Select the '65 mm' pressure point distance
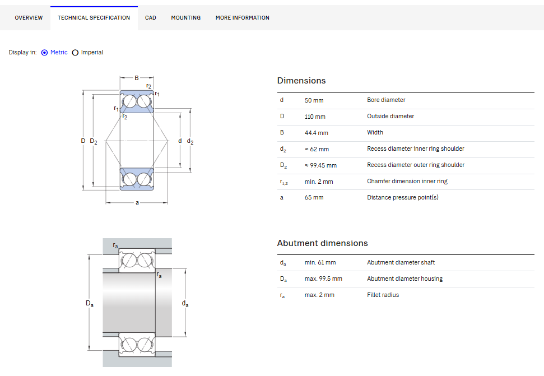 coord(314,197)
